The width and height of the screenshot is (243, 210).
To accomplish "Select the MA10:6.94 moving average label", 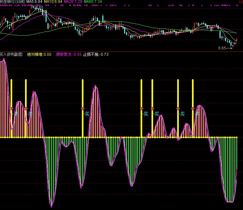I will coord(53,2).
